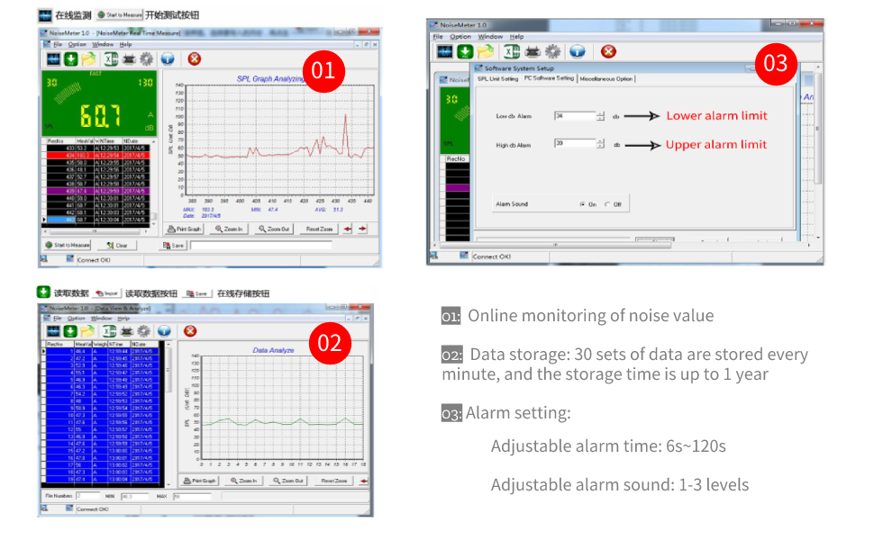Open the Window menu in Data View & Analyze window
Image resolution: width=874 pixels, height=540 pixels.
[102, 319]
